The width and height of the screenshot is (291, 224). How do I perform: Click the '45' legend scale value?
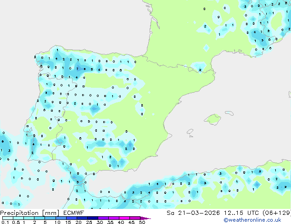click(x=131, y=222)
